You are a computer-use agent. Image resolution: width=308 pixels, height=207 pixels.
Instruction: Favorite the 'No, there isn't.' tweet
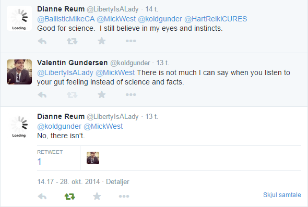coord(97,196)
